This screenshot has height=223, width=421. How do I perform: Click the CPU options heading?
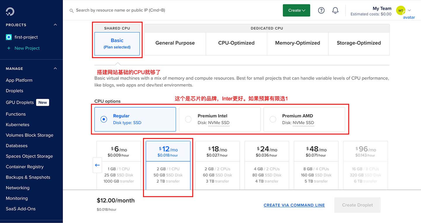[x=107, y=101]
